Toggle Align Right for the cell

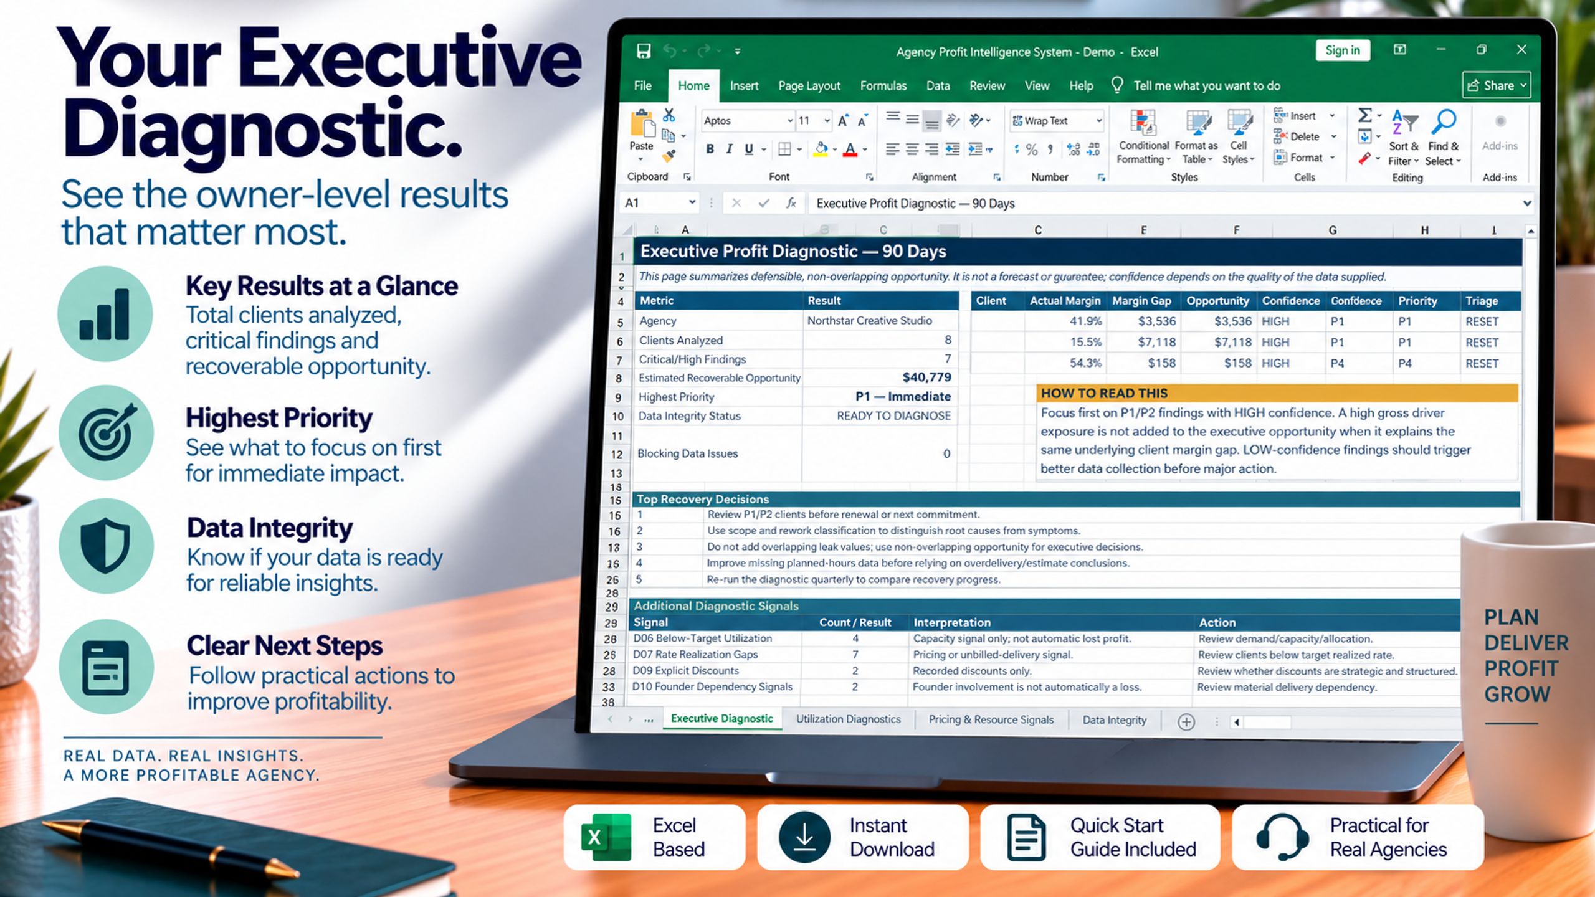tap(932, 149)
